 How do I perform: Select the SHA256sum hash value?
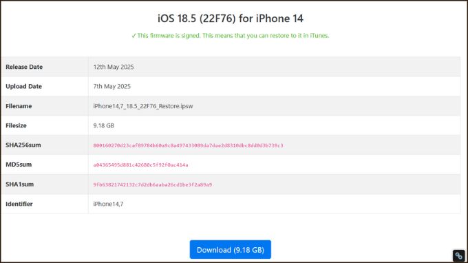(x=188, y=145)
